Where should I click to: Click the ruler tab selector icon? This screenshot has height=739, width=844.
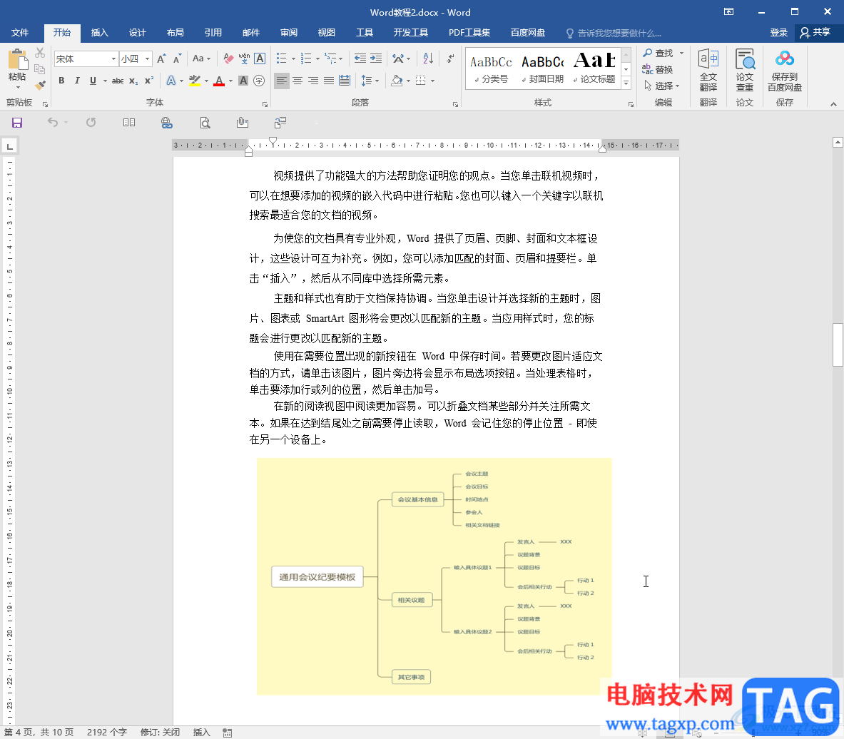click(x=10, y=146)
